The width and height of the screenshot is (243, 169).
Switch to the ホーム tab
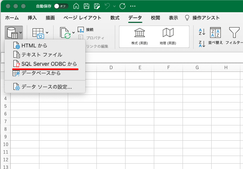coord(12,18)
